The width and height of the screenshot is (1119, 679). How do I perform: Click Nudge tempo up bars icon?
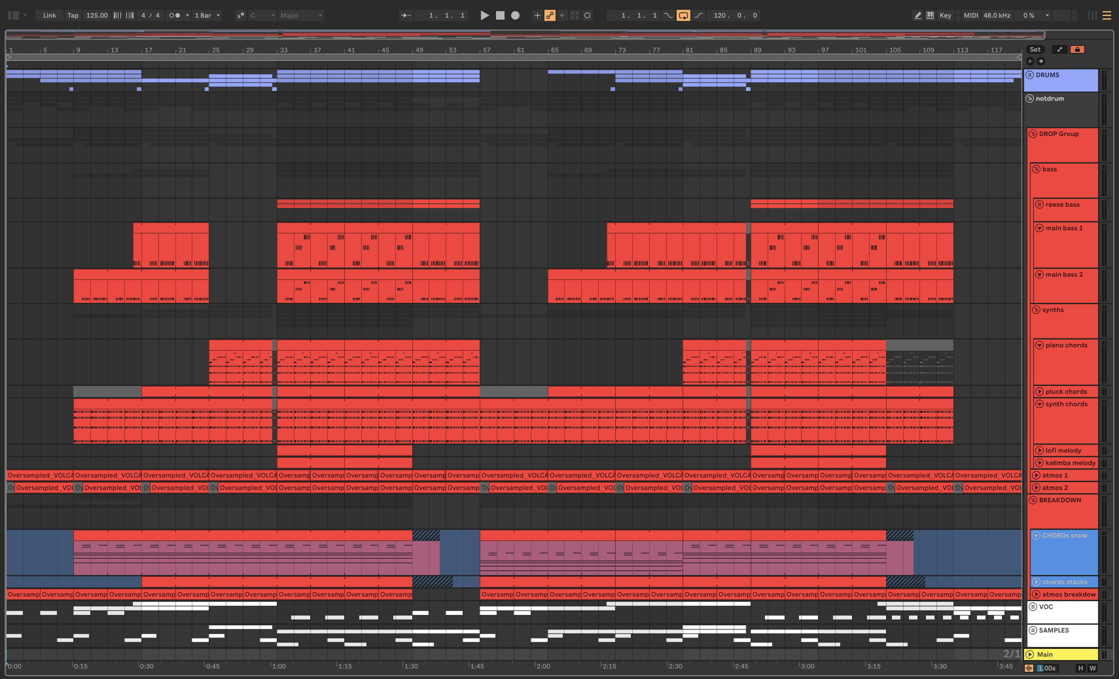[x=130, y=15]
